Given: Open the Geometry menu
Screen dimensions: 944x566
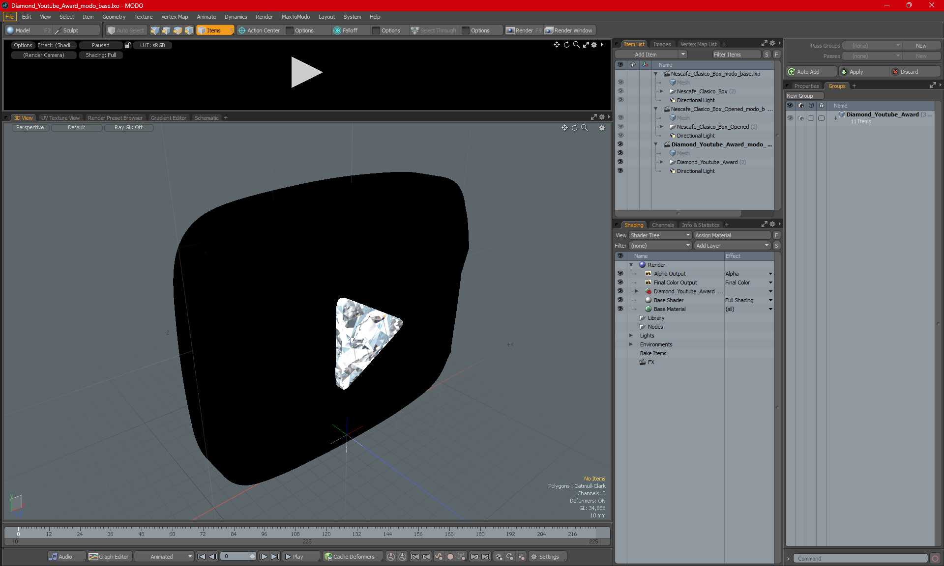Looking at the screenshot, I should coord(114,17).
